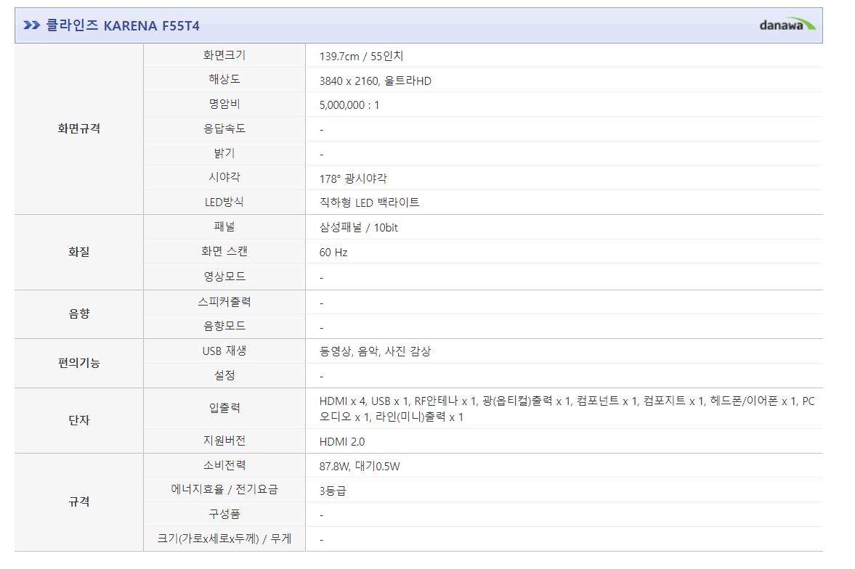Click the 화질 category cell
Image resolution: width=855 pixels, height=569 pixels.
tap(79, 252)
